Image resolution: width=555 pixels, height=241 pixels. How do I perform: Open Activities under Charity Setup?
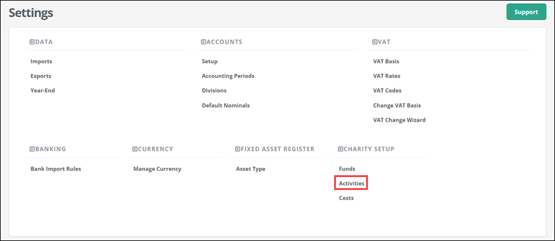(351, 183)
